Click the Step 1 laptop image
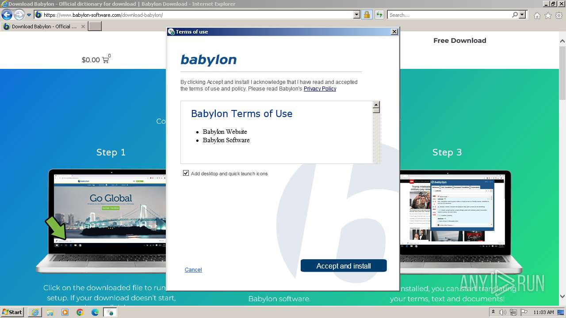566x318 pixels. (x=101, y=221)
